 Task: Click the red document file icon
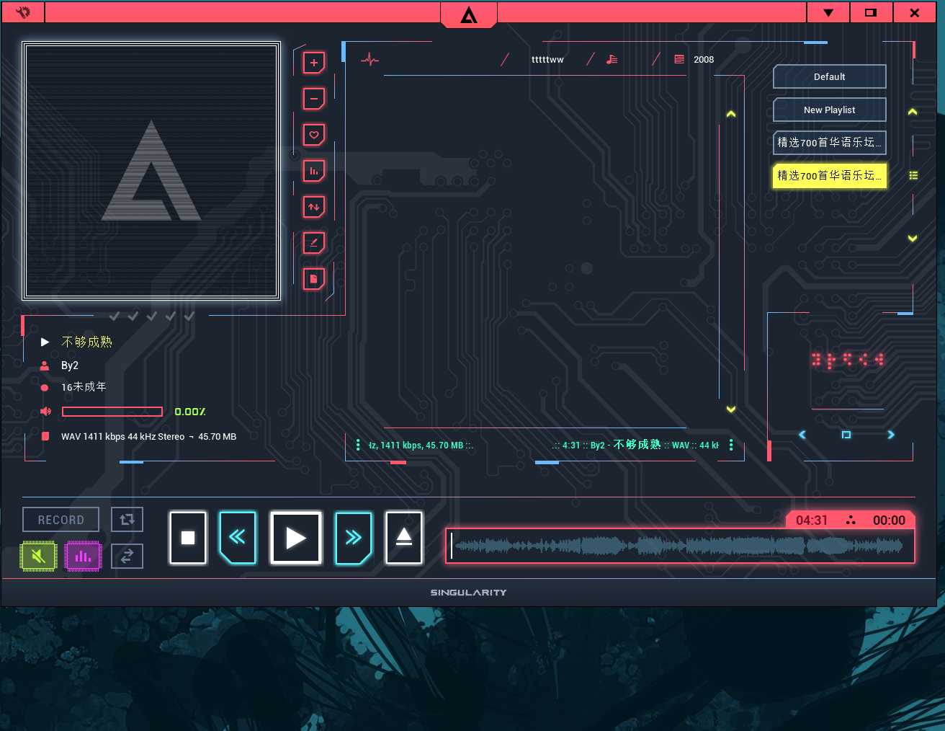[314, 279]
